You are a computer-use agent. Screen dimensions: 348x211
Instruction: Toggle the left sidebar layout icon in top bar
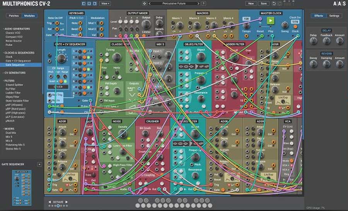tap(84, 3)
